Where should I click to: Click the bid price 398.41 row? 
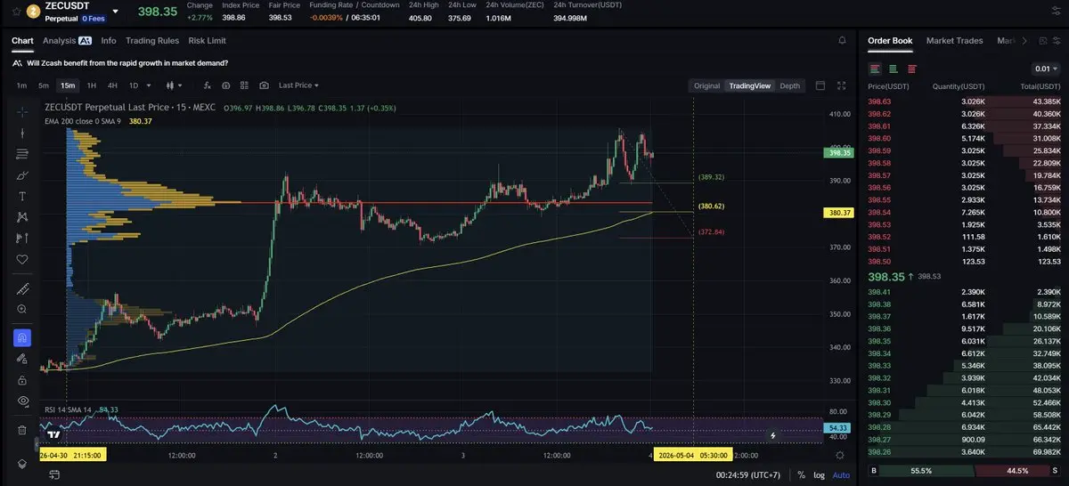point(964,292)
